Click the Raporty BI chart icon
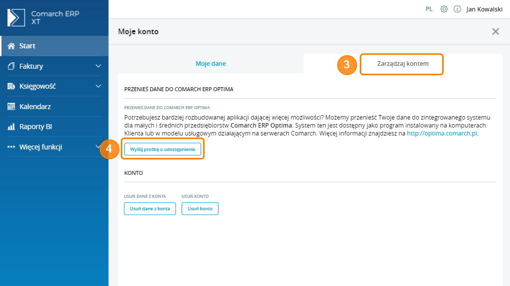 coord(11,127)
